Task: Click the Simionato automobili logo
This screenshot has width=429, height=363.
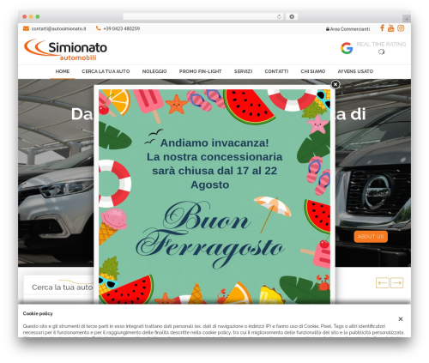Action: (x=65, y=50)
